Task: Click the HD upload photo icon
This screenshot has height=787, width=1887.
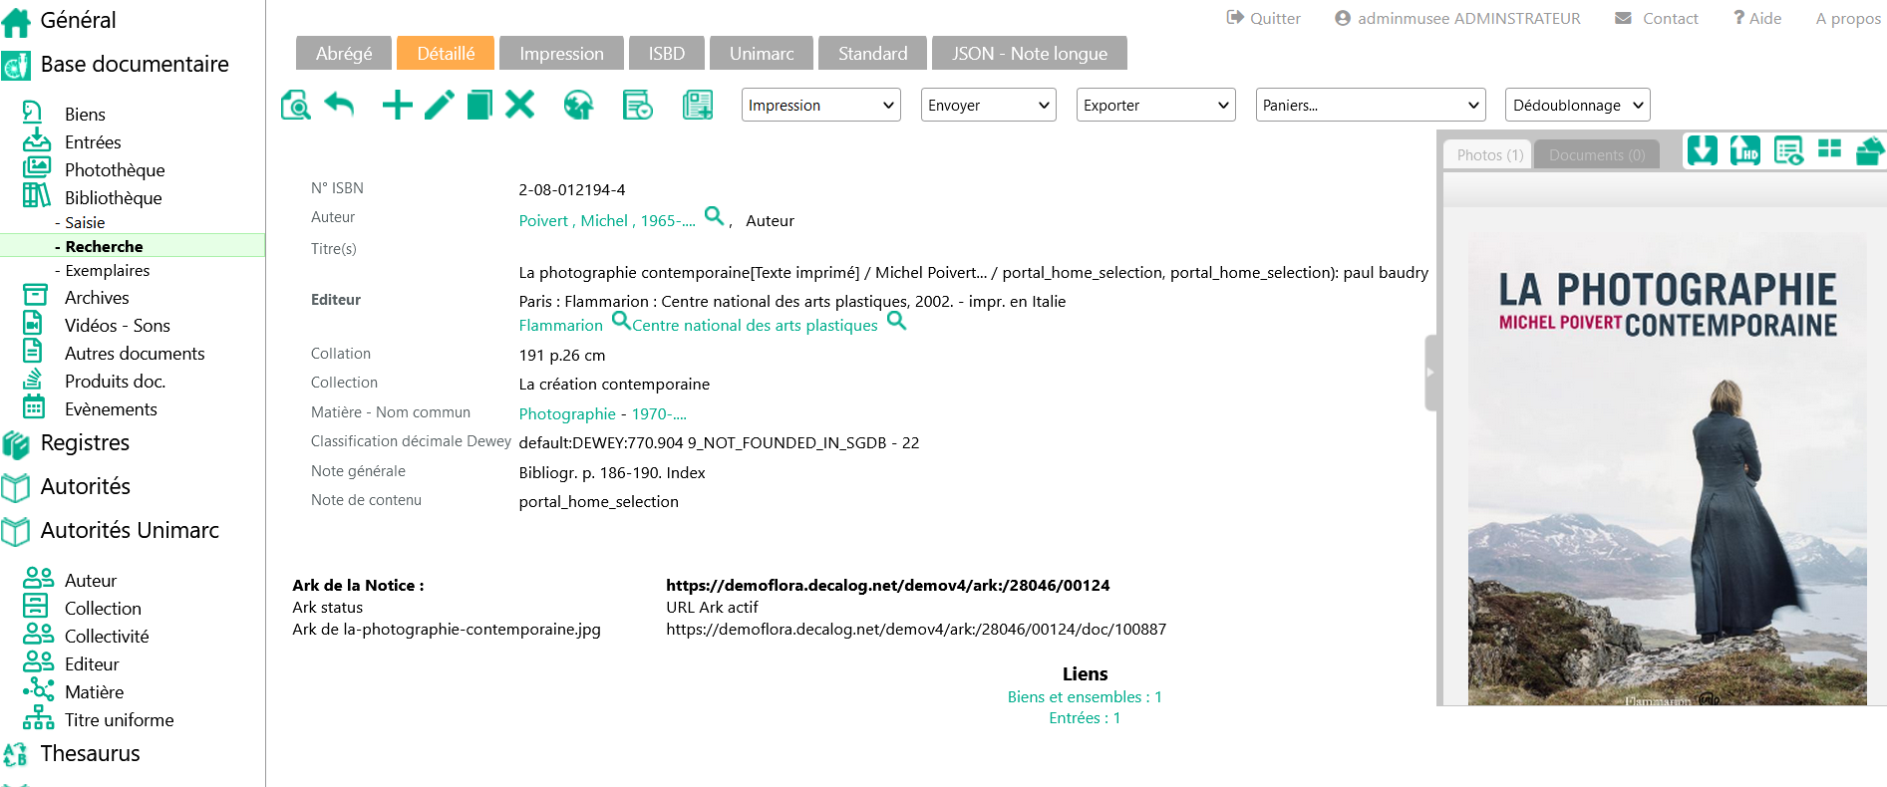Action: coord(1744,150)
